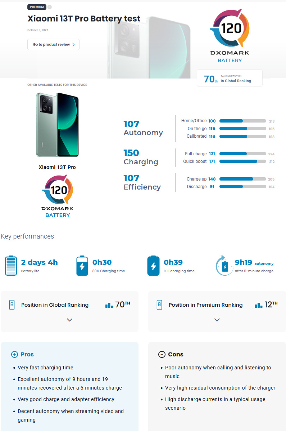Click the 80% charging time battery icon
Viewport: 286px width, 431px height.
pos(82,266)
